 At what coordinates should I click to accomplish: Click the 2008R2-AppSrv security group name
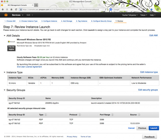[x=52, y=103]
